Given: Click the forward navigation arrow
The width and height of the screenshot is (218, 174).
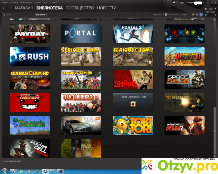Looking at the screenshot, I should pyautogui.click(x=10, y=8).
